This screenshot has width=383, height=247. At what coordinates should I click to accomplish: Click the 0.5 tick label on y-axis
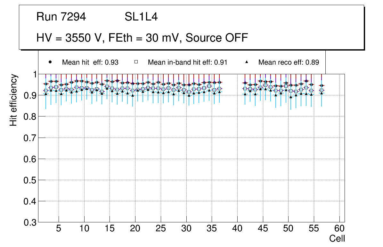click(30, 180)
